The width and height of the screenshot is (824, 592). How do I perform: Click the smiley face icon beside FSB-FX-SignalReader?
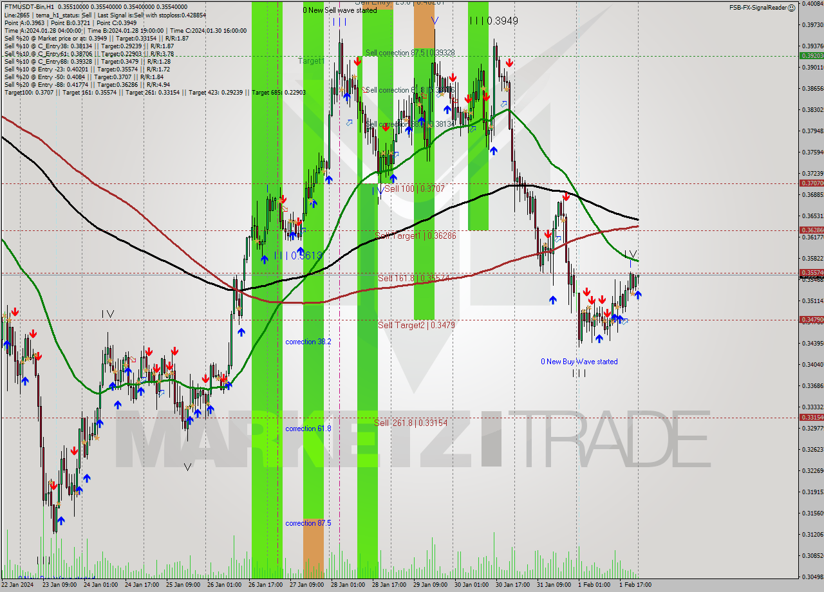(x=792, y=8)
